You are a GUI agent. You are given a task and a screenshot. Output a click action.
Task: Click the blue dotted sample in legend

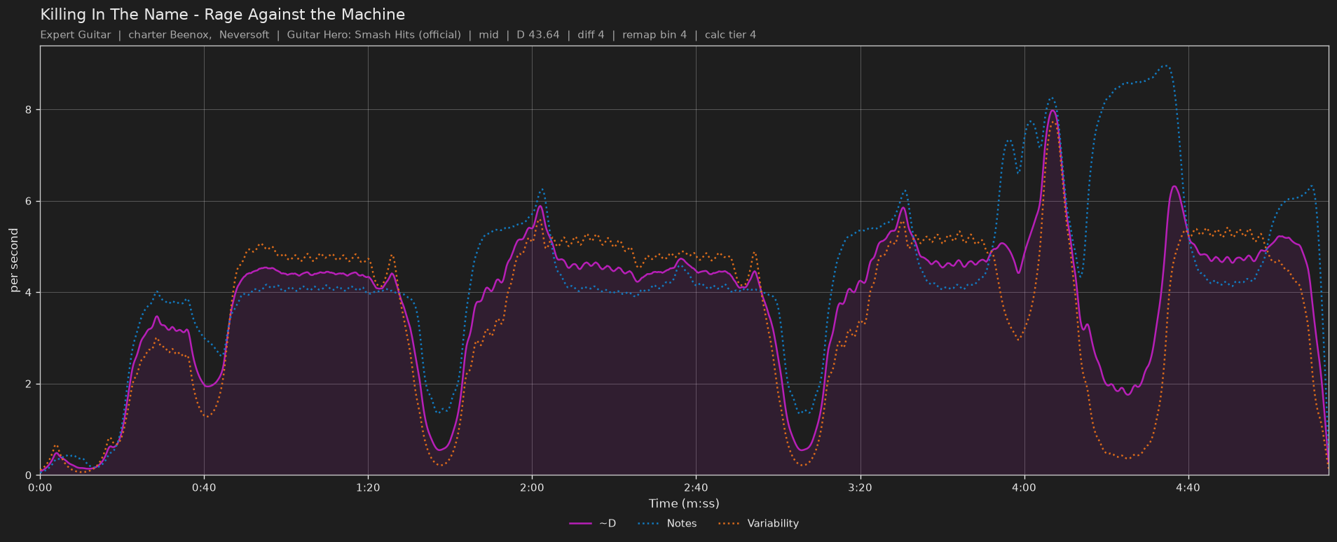(650, 523)
